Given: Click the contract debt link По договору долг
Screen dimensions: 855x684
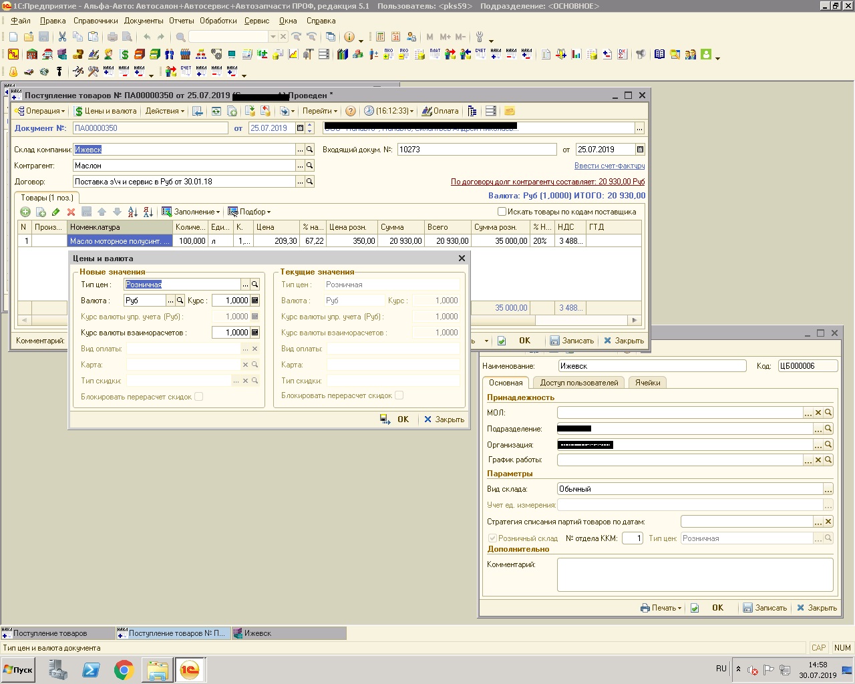Looking at the screenshot, I should point(548,182).
